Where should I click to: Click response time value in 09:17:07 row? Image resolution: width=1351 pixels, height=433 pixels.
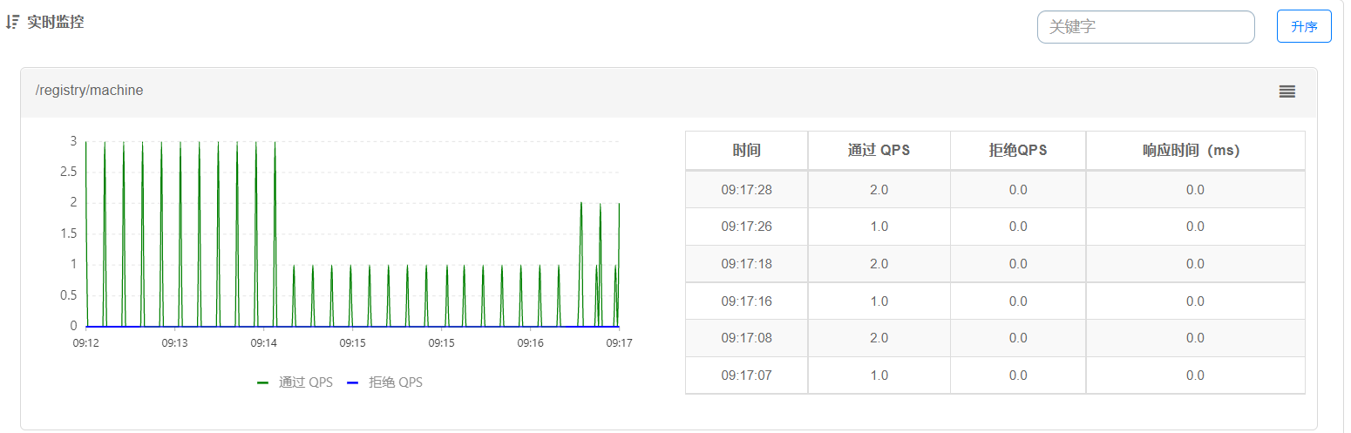pyautogui.click(x=1195, y=375)
